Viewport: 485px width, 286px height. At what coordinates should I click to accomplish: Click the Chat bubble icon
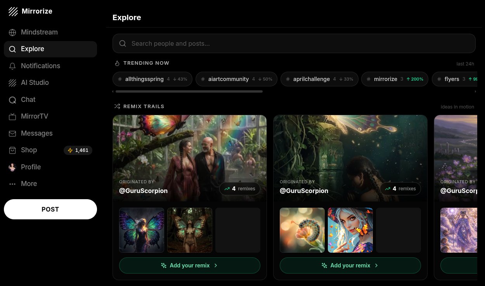click(12, 100)
